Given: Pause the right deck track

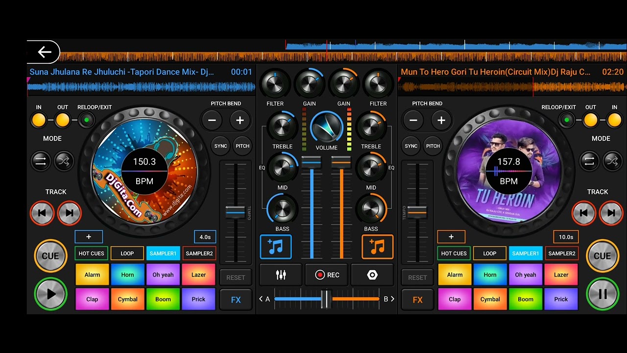Looking at the screenshot, I should click(x=603, y=294).
